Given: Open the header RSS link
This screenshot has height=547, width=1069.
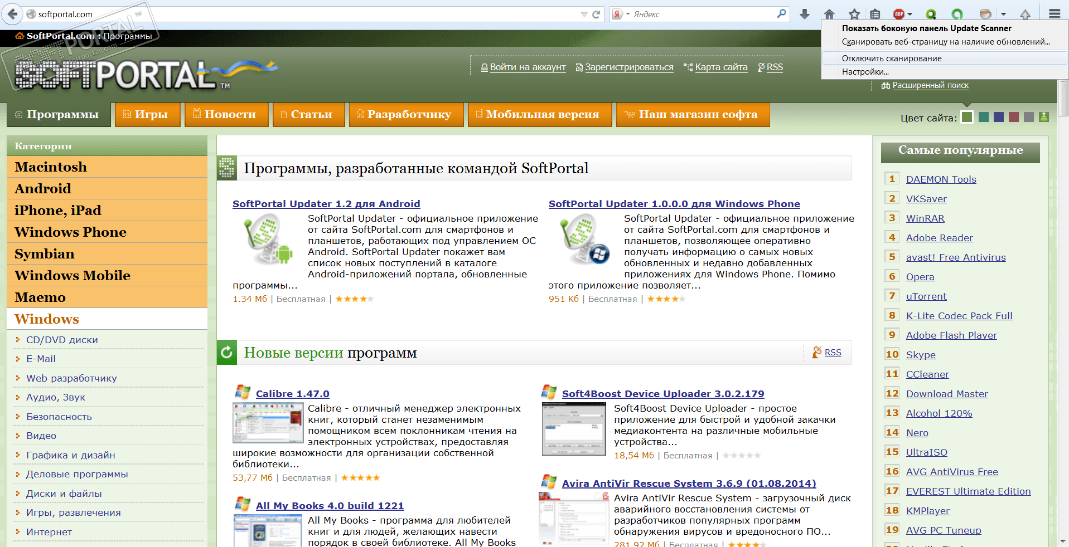Looking at the screenshot, I should pos(775,67).
